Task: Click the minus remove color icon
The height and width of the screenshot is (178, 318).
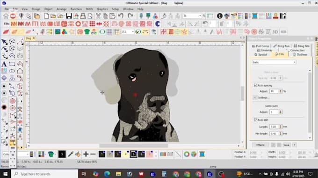Action: pos(93,154)
